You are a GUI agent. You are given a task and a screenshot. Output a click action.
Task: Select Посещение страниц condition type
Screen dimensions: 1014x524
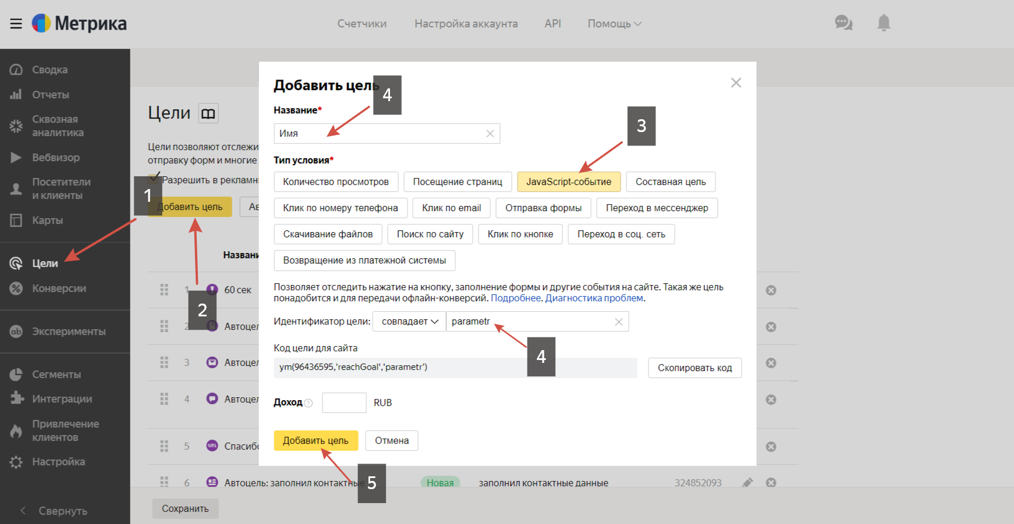point(458,181)
